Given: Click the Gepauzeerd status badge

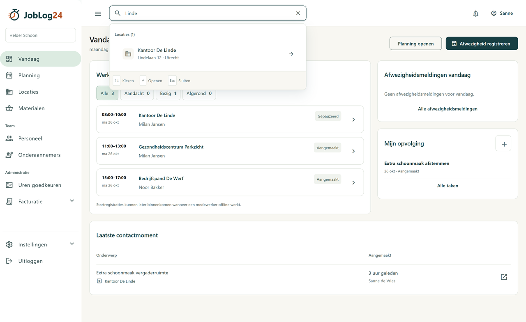Looking at the screenshot, I should 328,116.
